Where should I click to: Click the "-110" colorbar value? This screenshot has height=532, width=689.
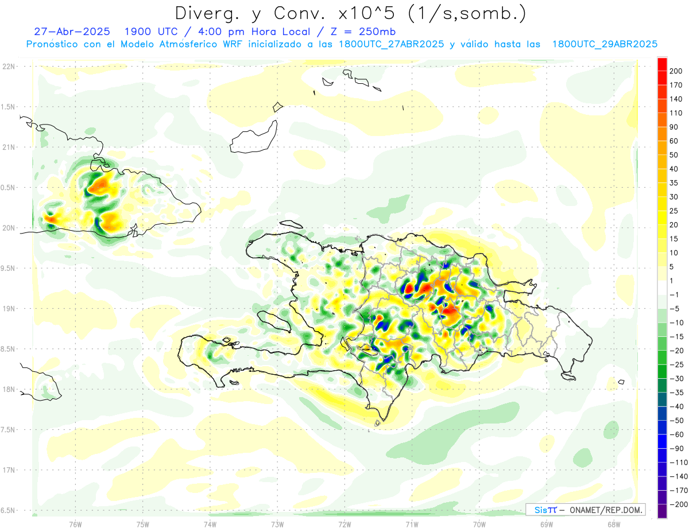coord(679,462)
